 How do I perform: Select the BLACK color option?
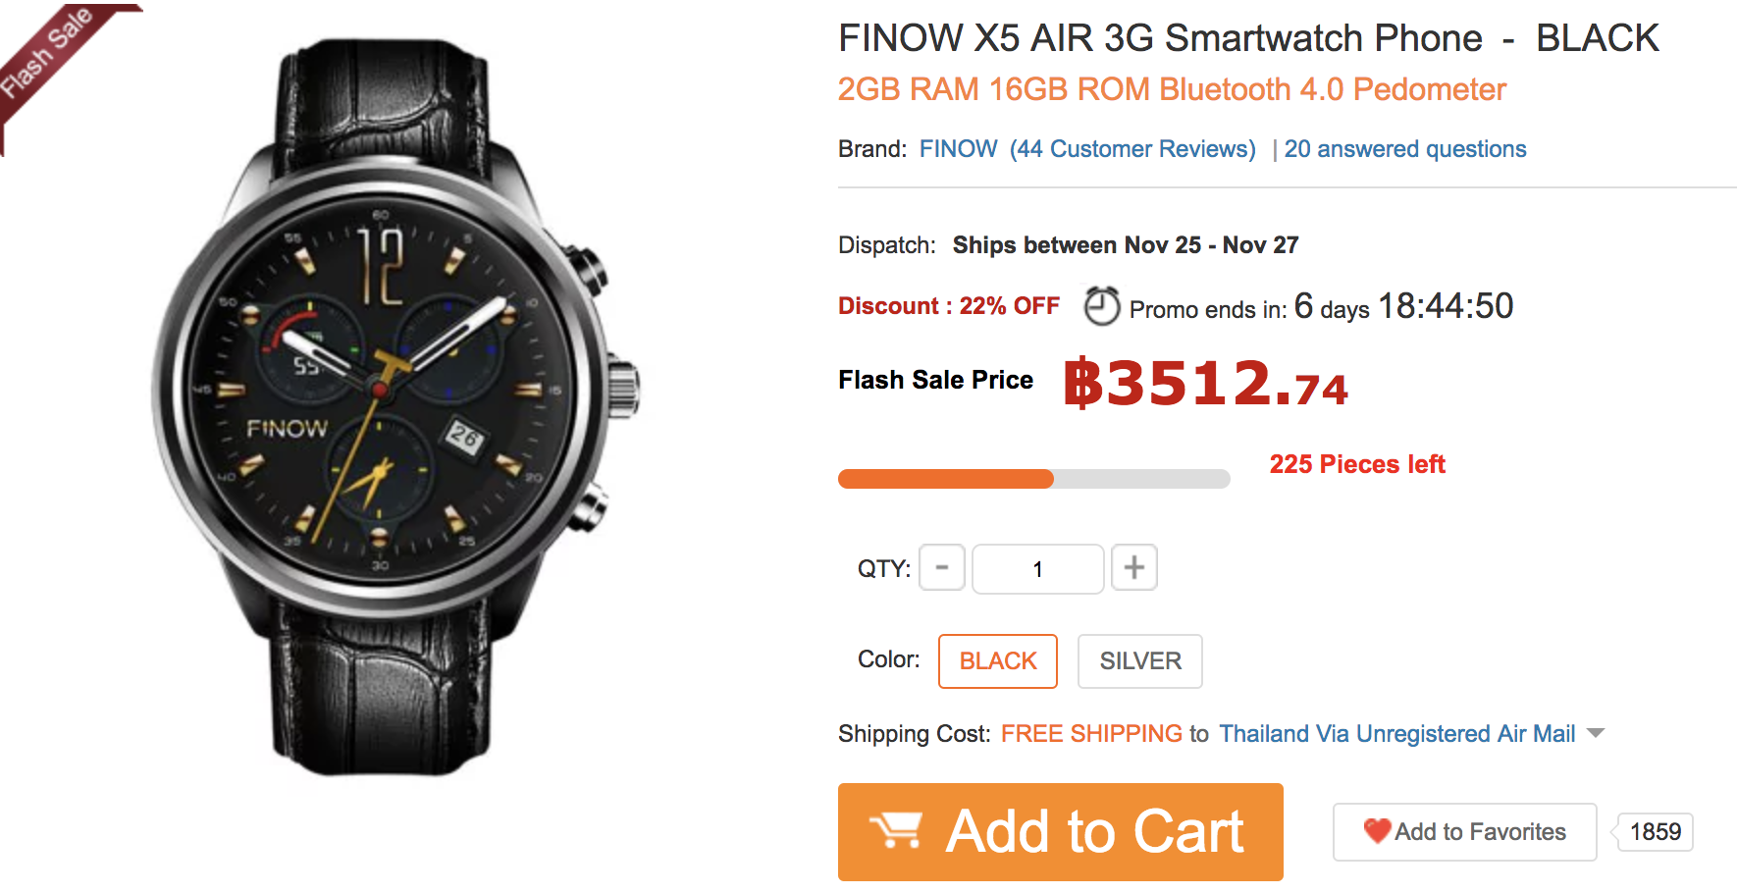(x=997, y=661)
